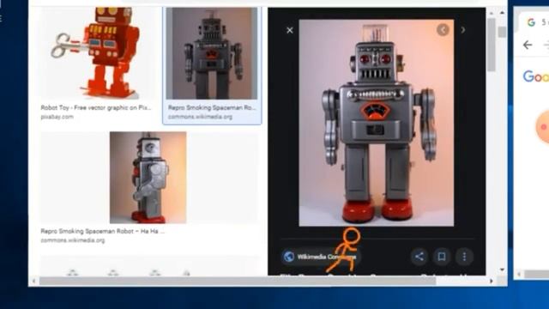Go to previous image in preview
The width and height of the screenshot is (549, 309).
click(x=443, y=30)
